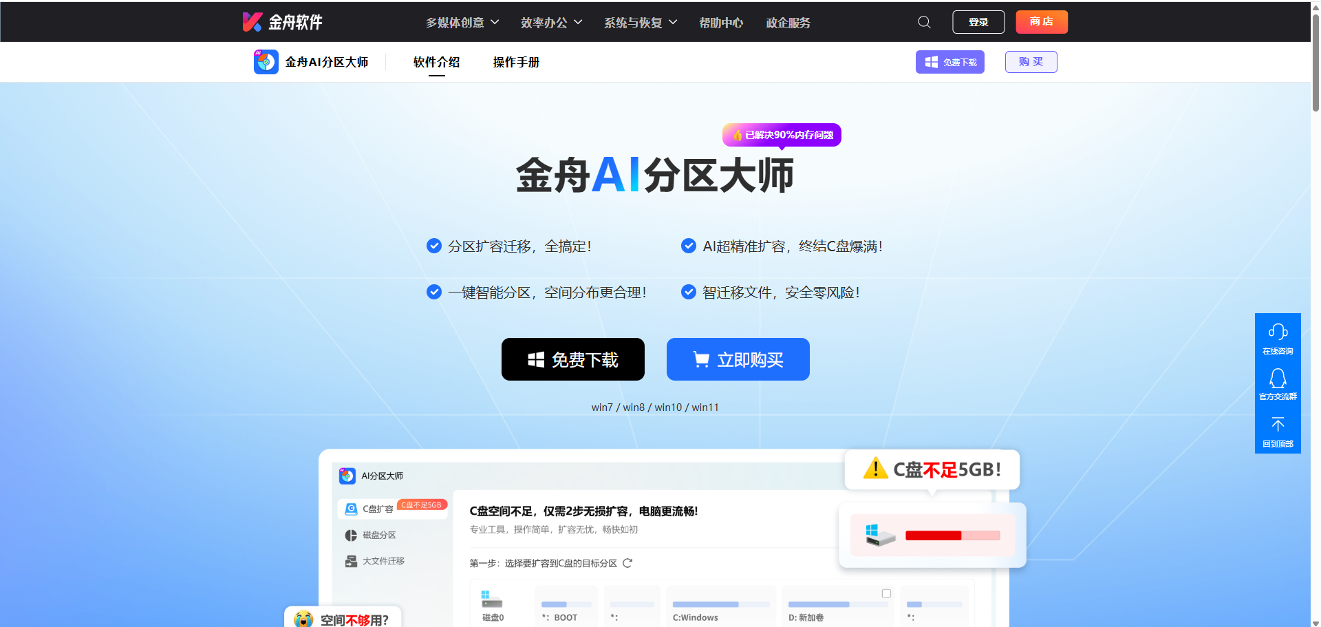Open 在线咨询 headset icon on right edge
This screenshot has height=627, width=1321.
tap(1278, 331)
